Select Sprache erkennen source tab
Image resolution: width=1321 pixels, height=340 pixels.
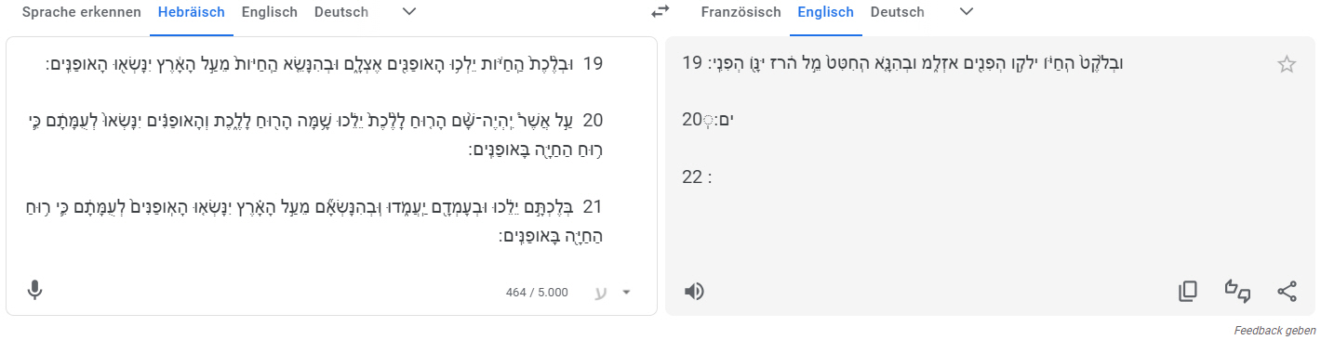(81, 12)
